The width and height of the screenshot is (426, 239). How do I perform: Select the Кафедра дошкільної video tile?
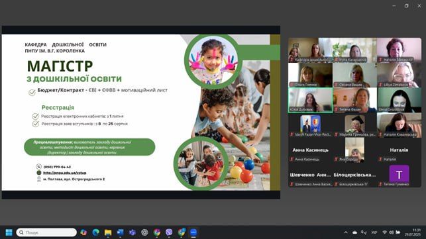point(310,50)
